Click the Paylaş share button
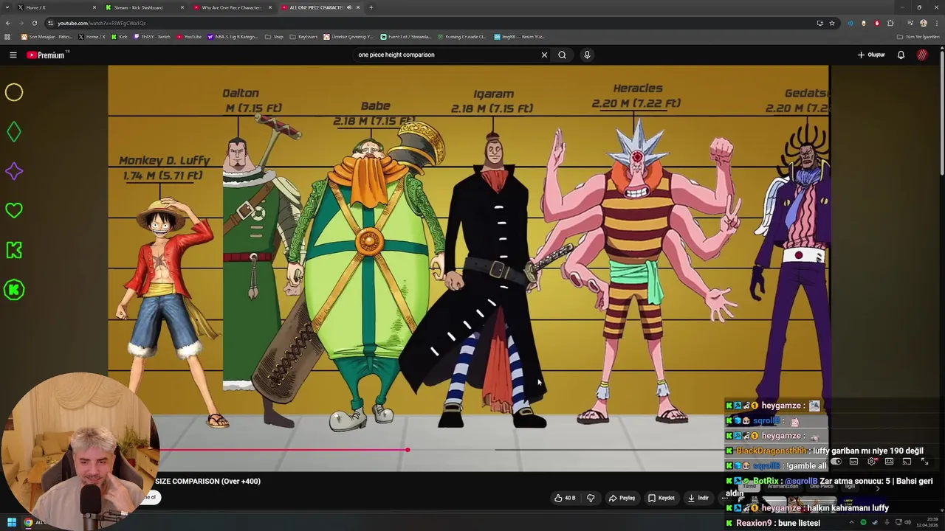The height and width of the screenshot is (531, 945). [x=622, y=498]
